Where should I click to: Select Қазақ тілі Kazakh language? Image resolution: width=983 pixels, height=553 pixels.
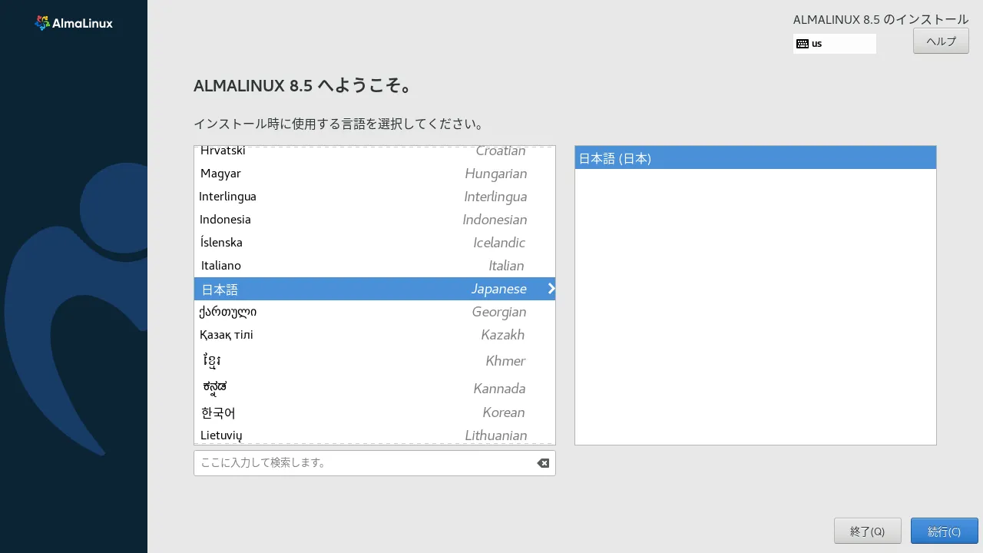[375, 335]
